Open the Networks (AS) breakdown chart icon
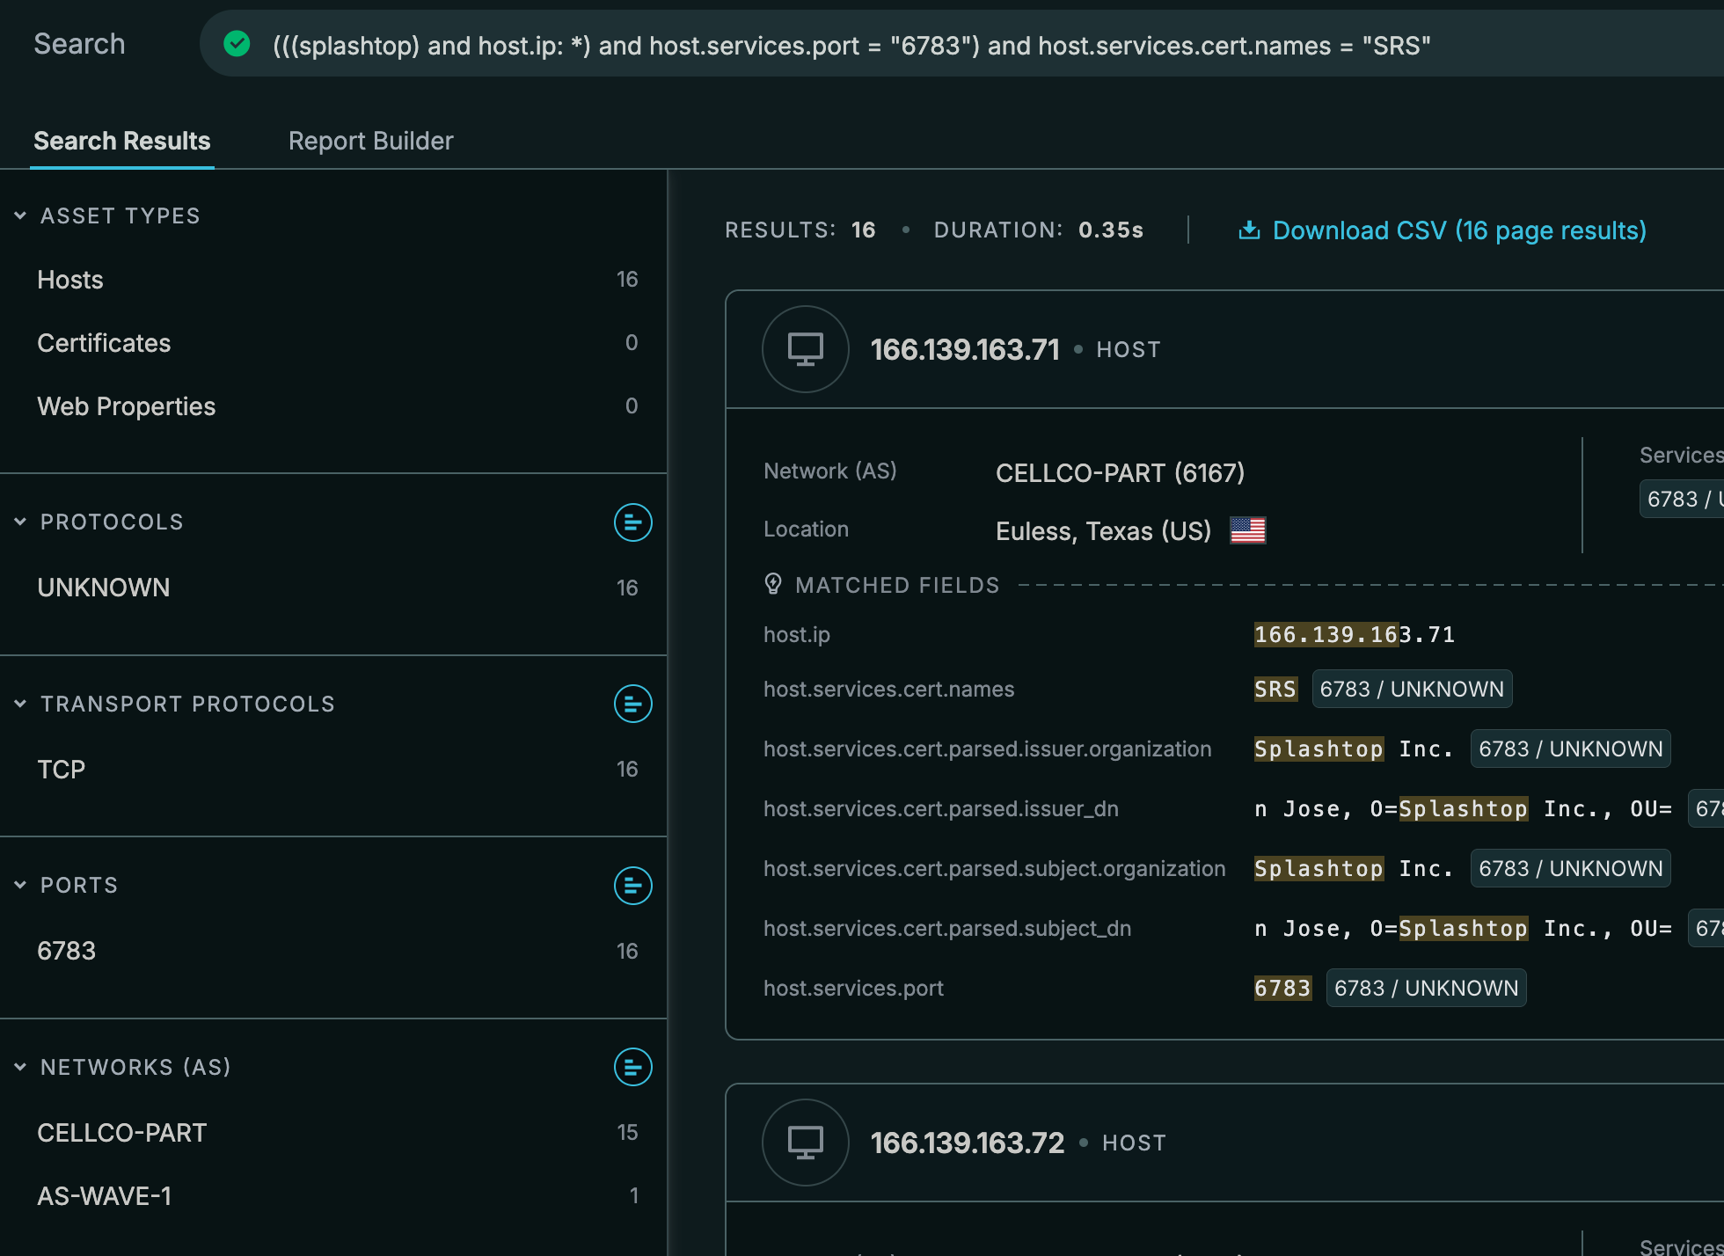The width and height of the screenshot is (1724, 1256). [x=632, y=1067]
